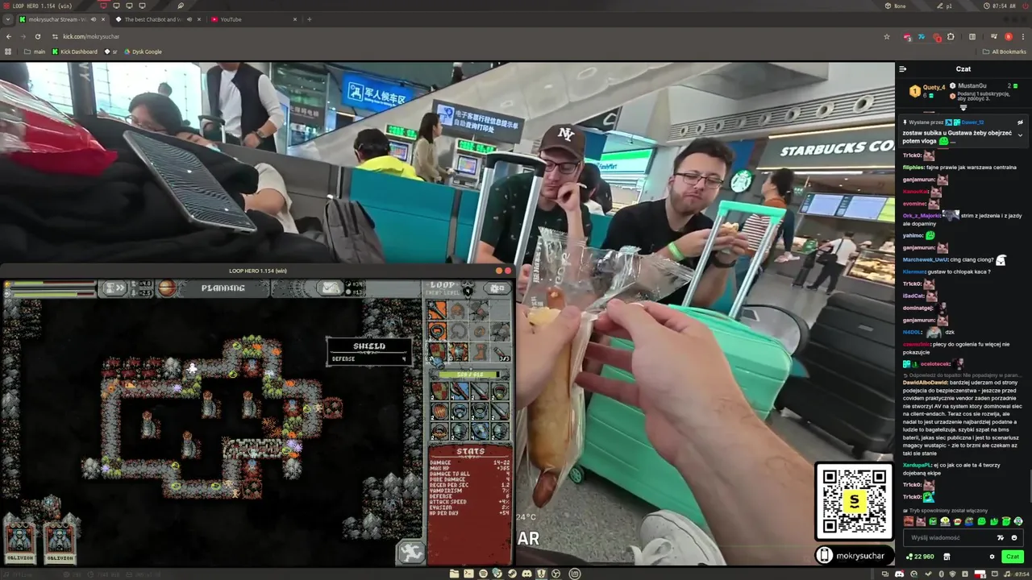
Task: Click the retreat running figure button
Action: coord(411,553)
